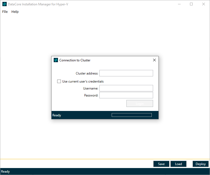Screen dimensions: 210x175
Task: Focus the Cluster address field
Action: [126, 73]
